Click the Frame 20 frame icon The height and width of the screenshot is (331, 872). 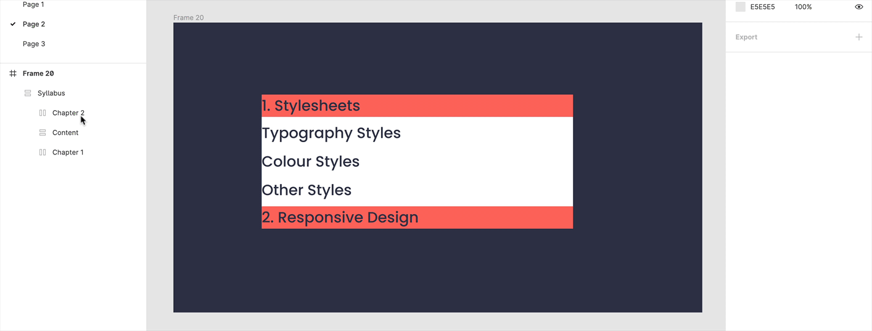pyautogui.click(x=13, y=73)
